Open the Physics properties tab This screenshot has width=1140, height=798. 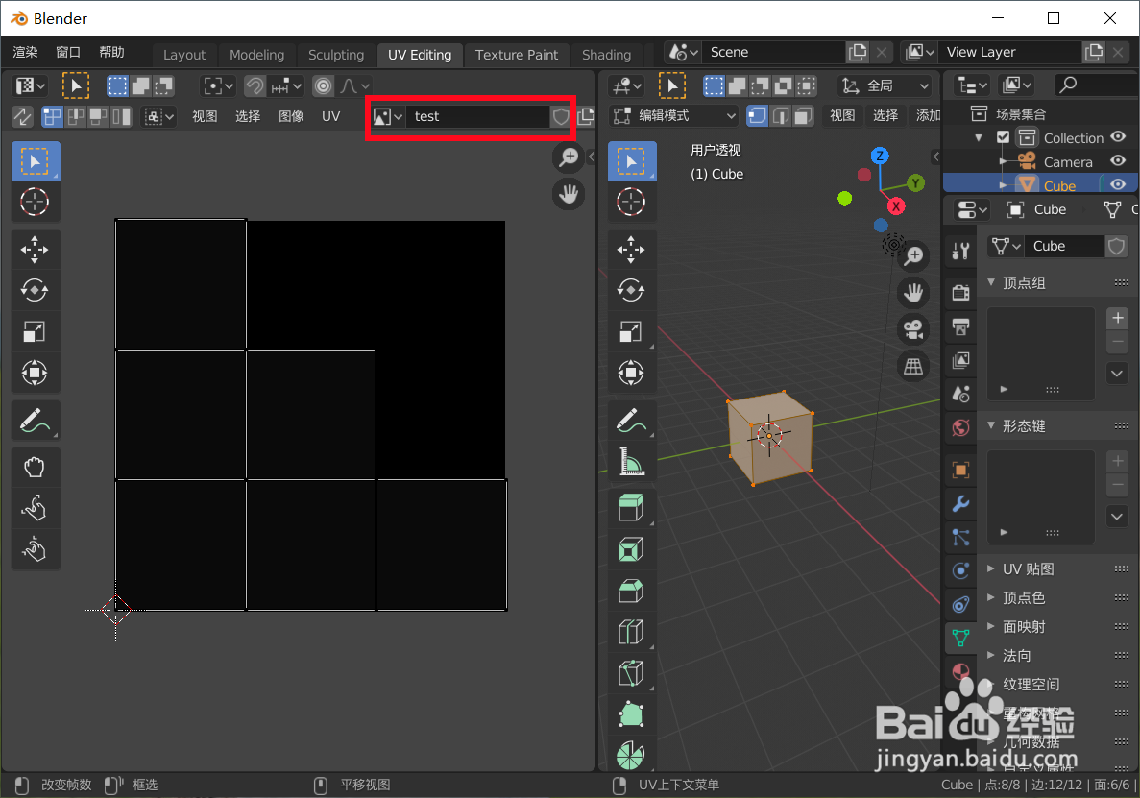coord(960,570)
